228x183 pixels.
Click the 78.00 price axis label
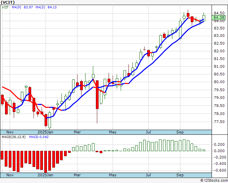point(219,114)
